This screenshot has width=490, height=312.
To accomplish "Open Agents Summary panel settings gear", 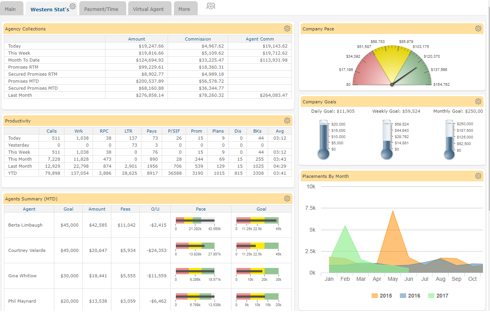I will point(287,199).
